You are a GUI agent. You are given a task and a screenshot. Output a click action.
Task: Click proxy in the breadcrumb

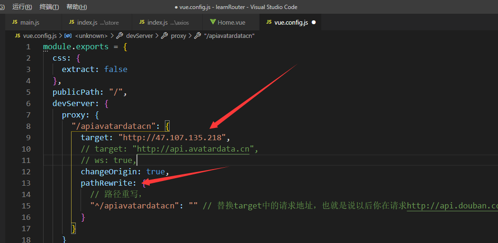coord(179,36)
